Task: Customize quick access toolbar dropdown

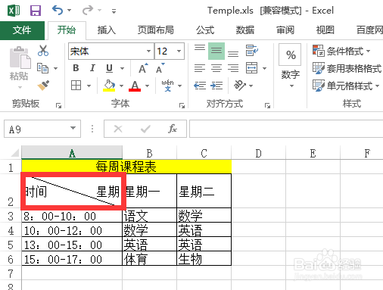Action: click(114, 11)
